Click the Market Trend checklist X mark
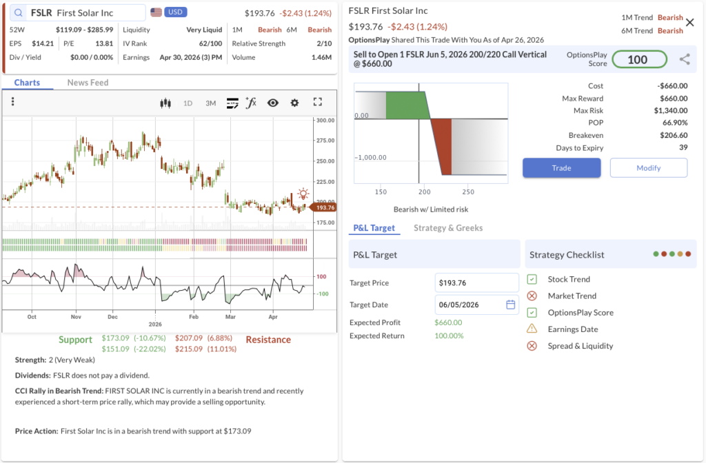Viewport: 706px width, 463px height. pos(532,296)
